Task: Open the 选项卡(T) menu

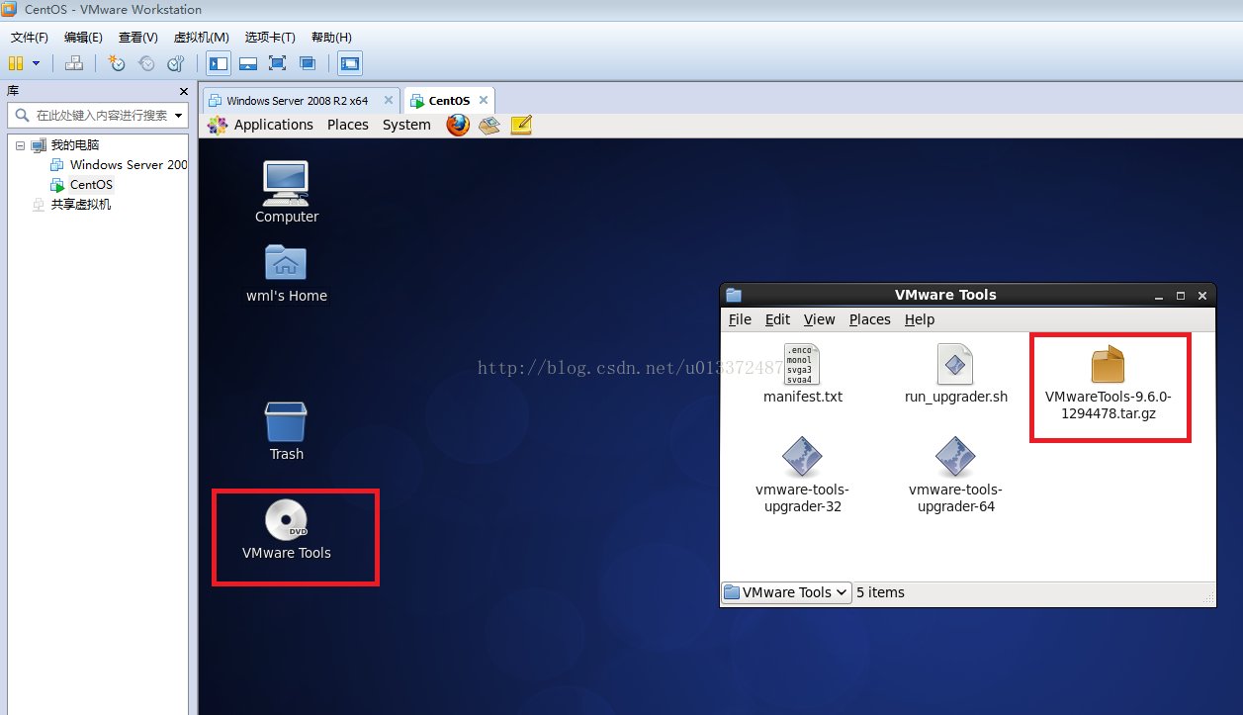Action: click(x=270, y=38)
